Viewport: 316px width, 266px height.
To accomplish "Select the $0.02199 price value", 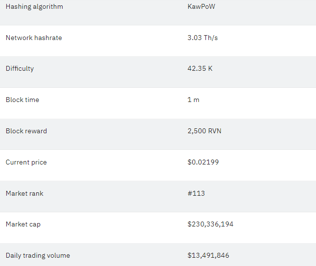I will (x=203, y=162).
